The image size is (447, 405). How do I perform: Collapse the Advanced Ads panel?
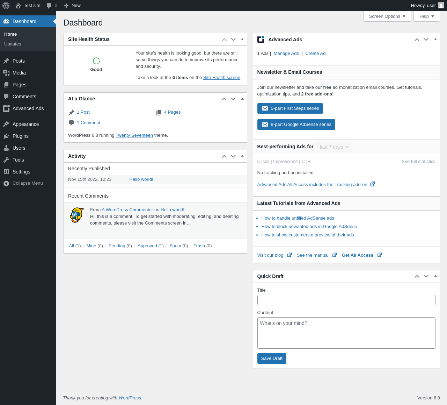tap(435, 40)
